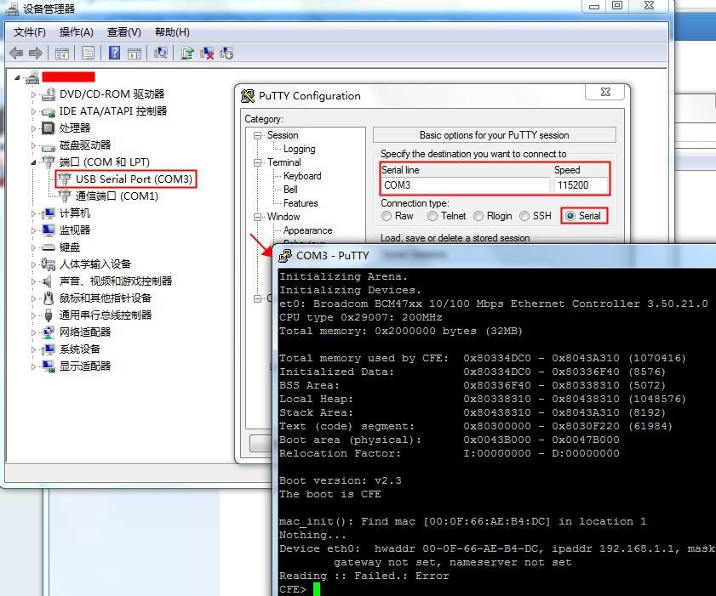Select the Telnet connection type radio
Screen dimensions: 716x596
coord(432,216)
